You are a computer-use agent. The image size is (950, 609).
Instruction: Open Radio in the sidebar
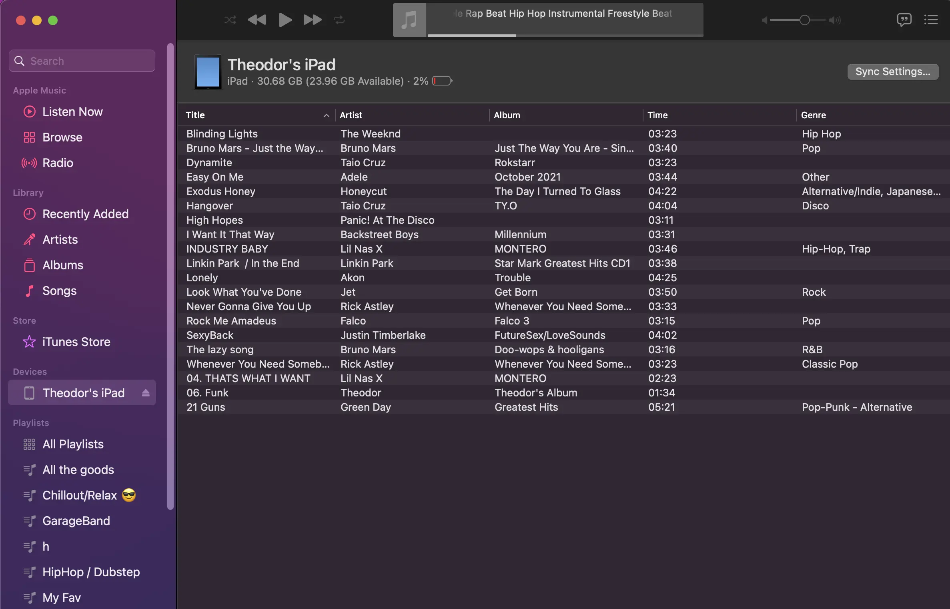(82, 163)
